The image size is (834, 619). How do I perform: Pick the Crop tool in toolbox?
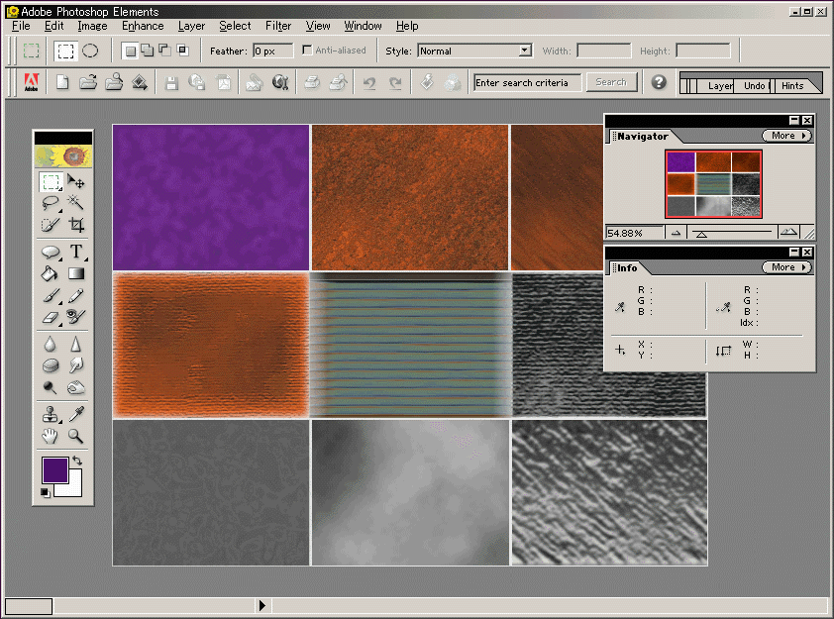76,226
